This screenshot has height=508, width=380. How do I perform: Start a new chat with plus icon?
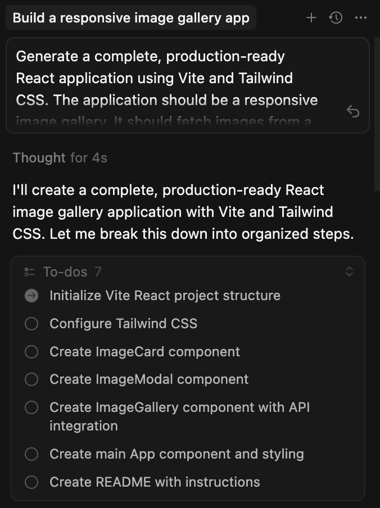(x=311, y=18)
